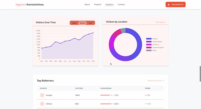This screenshot has width=201, height=109.
Task: Click the page vertical scrollbar thumb
Action: (200, 74)
